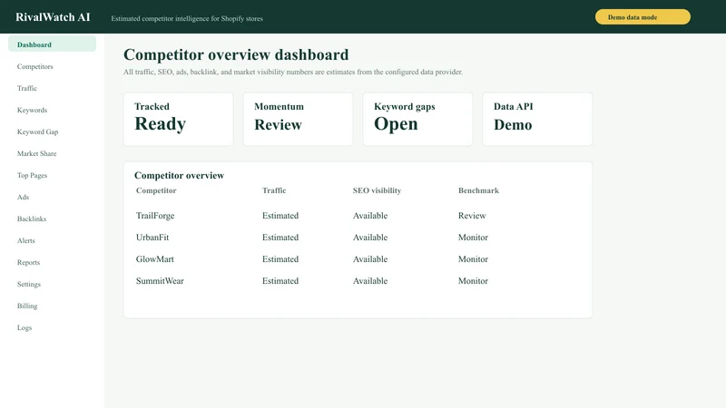726x408 pixels.
Task: Click the Traffic column header
Action: click(x=274, y=190)
